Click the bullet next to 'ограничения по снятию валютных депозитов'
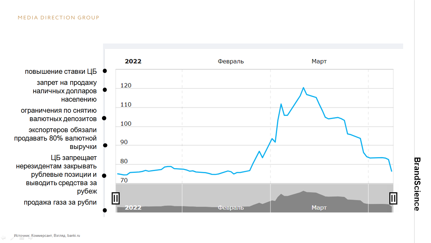Viewport: 431px width, 243px height. tap(104, 118)
